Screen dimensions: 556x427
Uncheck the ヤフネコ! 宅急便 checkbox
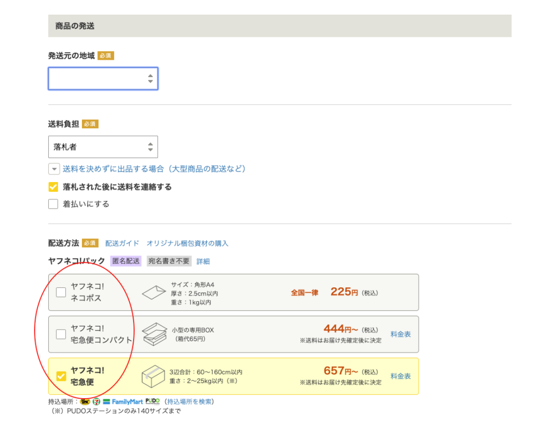coord(61,376)
